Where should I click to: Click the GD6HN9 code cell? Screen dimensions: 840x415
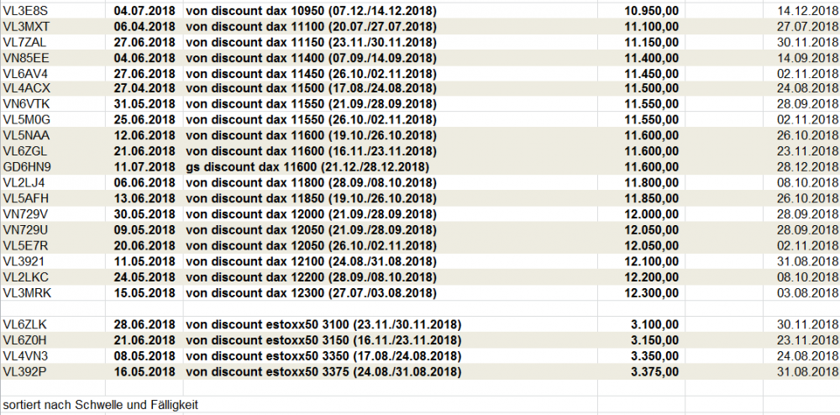[28, 167]
